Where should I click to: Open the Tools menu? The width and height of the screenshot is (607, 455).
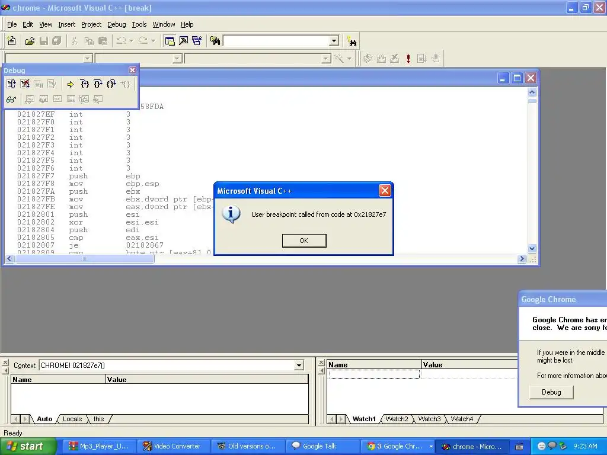point(139,24)
